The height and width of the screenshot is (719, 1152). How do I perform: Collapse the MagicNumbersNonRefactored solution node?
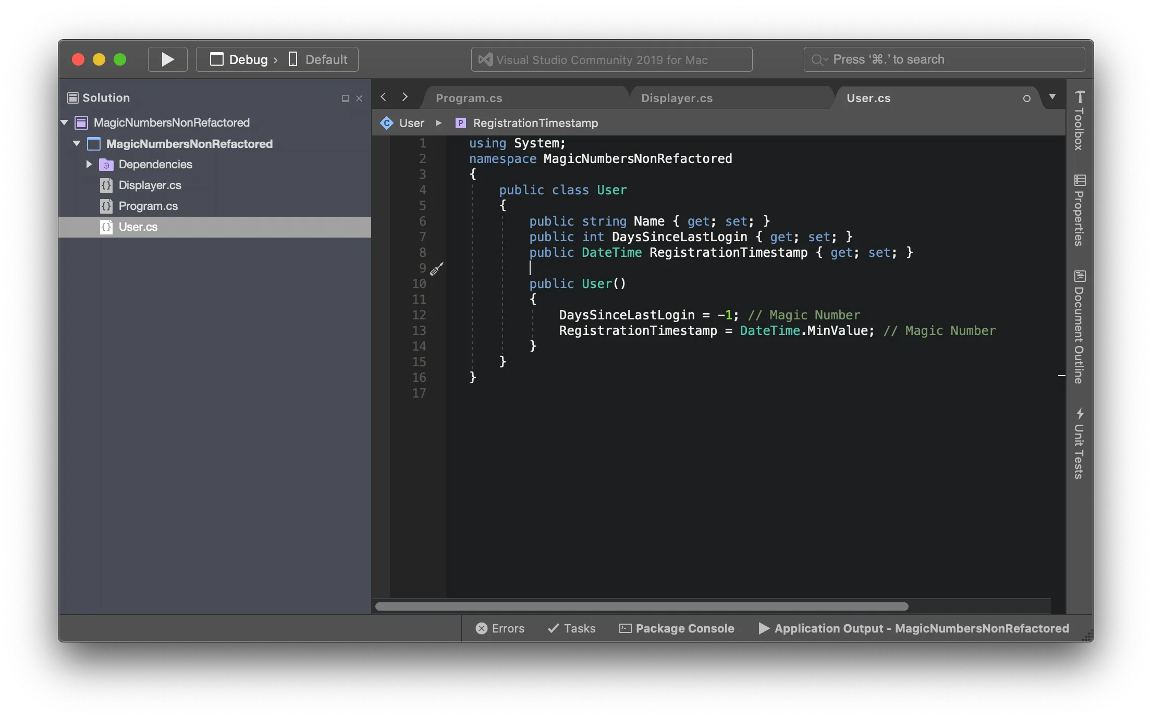point(64,122)
